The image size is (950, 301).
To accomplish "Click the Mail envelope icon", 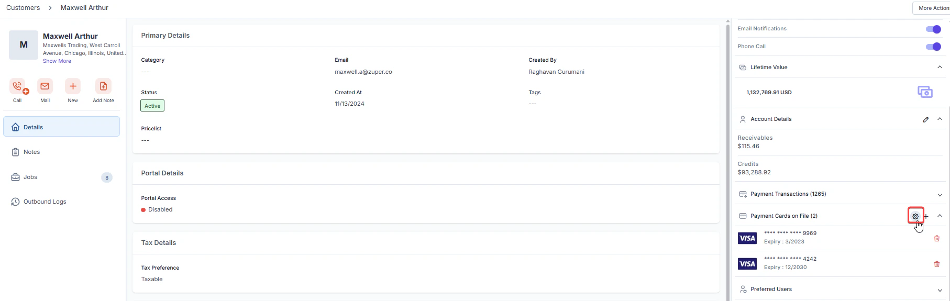I will tap(45, 86).
